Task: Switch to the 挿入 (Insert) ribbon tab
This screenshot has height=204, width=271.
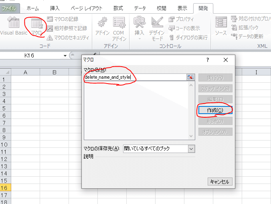Action: [x=55, y=8]
